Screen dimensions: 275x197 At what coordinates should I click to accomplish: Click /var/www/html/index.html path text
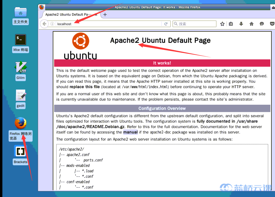click(145, 87)
